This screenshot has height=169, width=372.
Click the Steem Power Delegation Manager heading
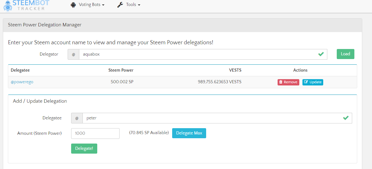(45, 25)
